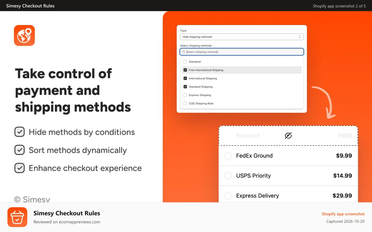Click the Simesy Checkout Rules header title

pyautogui.click(x=30, y=6)
